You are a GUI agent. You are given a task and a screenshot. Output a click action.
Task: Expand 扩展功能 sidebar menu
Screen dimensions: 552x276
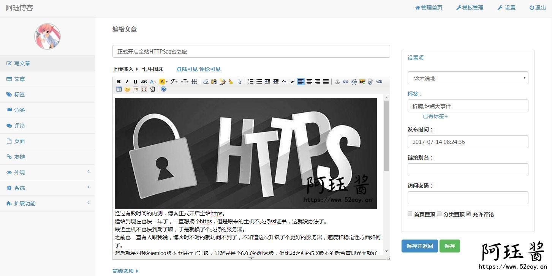point(47,203)
